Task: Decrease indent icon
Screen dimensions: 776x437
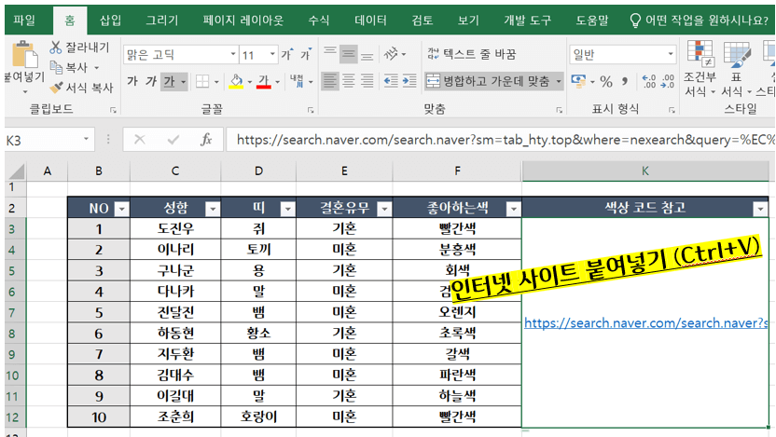Action: click(x=391, y=81)
